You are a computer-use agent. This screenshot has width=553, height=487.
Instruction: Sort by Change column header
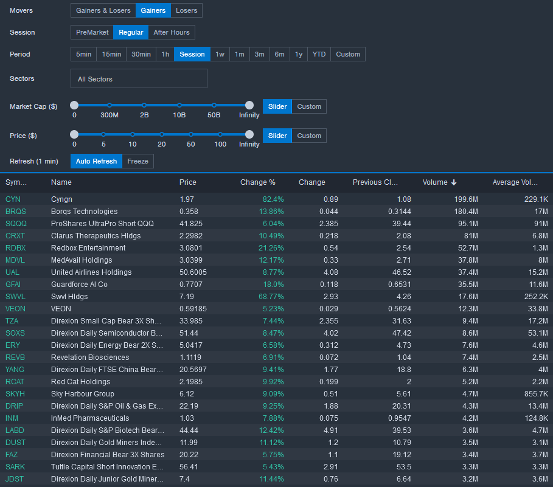click(312, 182)
